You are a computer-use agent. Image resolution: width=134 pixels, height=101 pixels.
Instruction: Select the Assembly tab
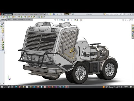click(x=3, y=19)
